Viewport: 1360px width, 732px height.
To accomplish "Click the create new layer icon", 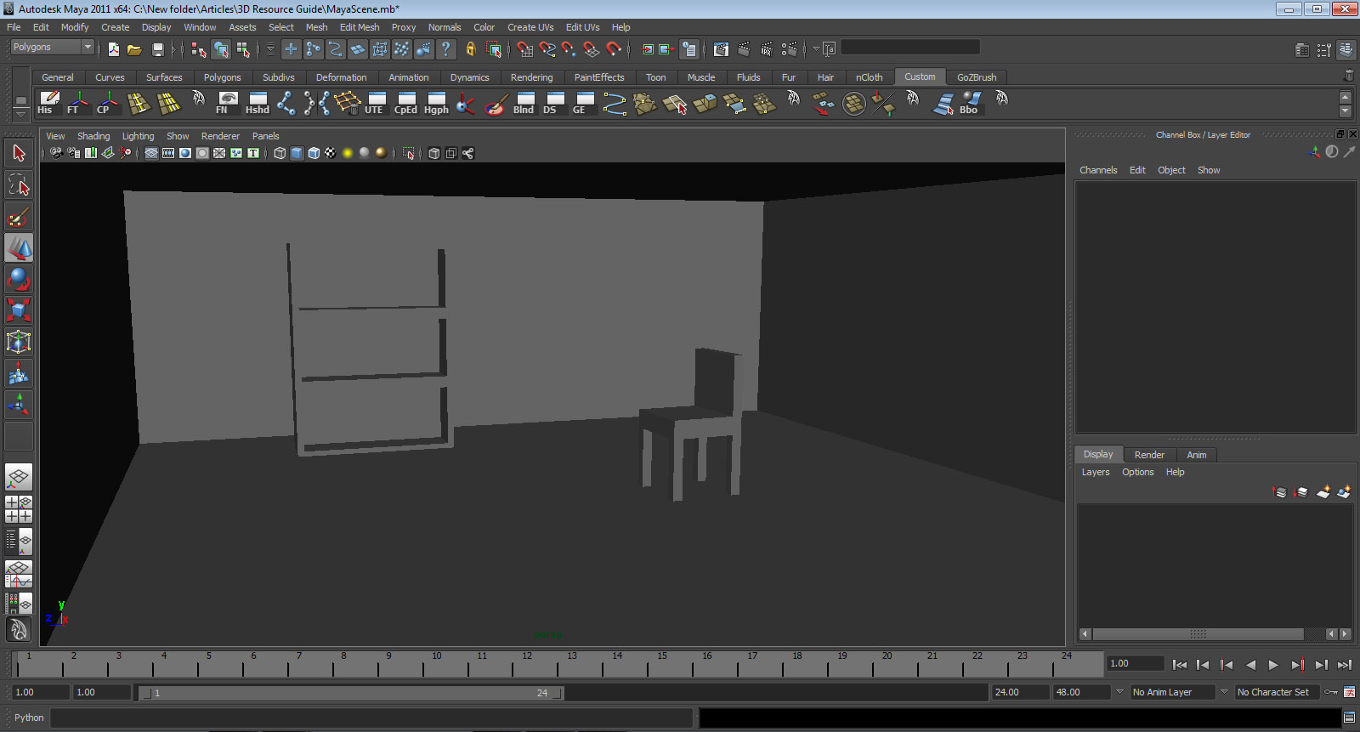I will click(x=1323, y=492).
